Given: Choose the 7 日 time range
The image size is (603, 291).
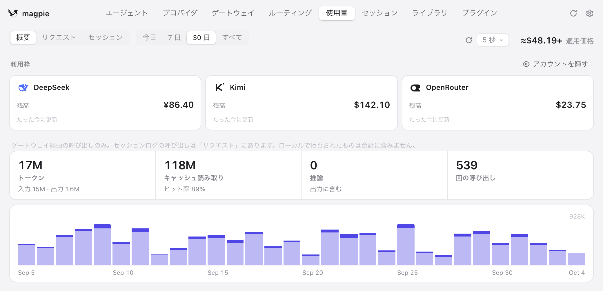Looking at the screenshot, I should [x=174, y=38].
